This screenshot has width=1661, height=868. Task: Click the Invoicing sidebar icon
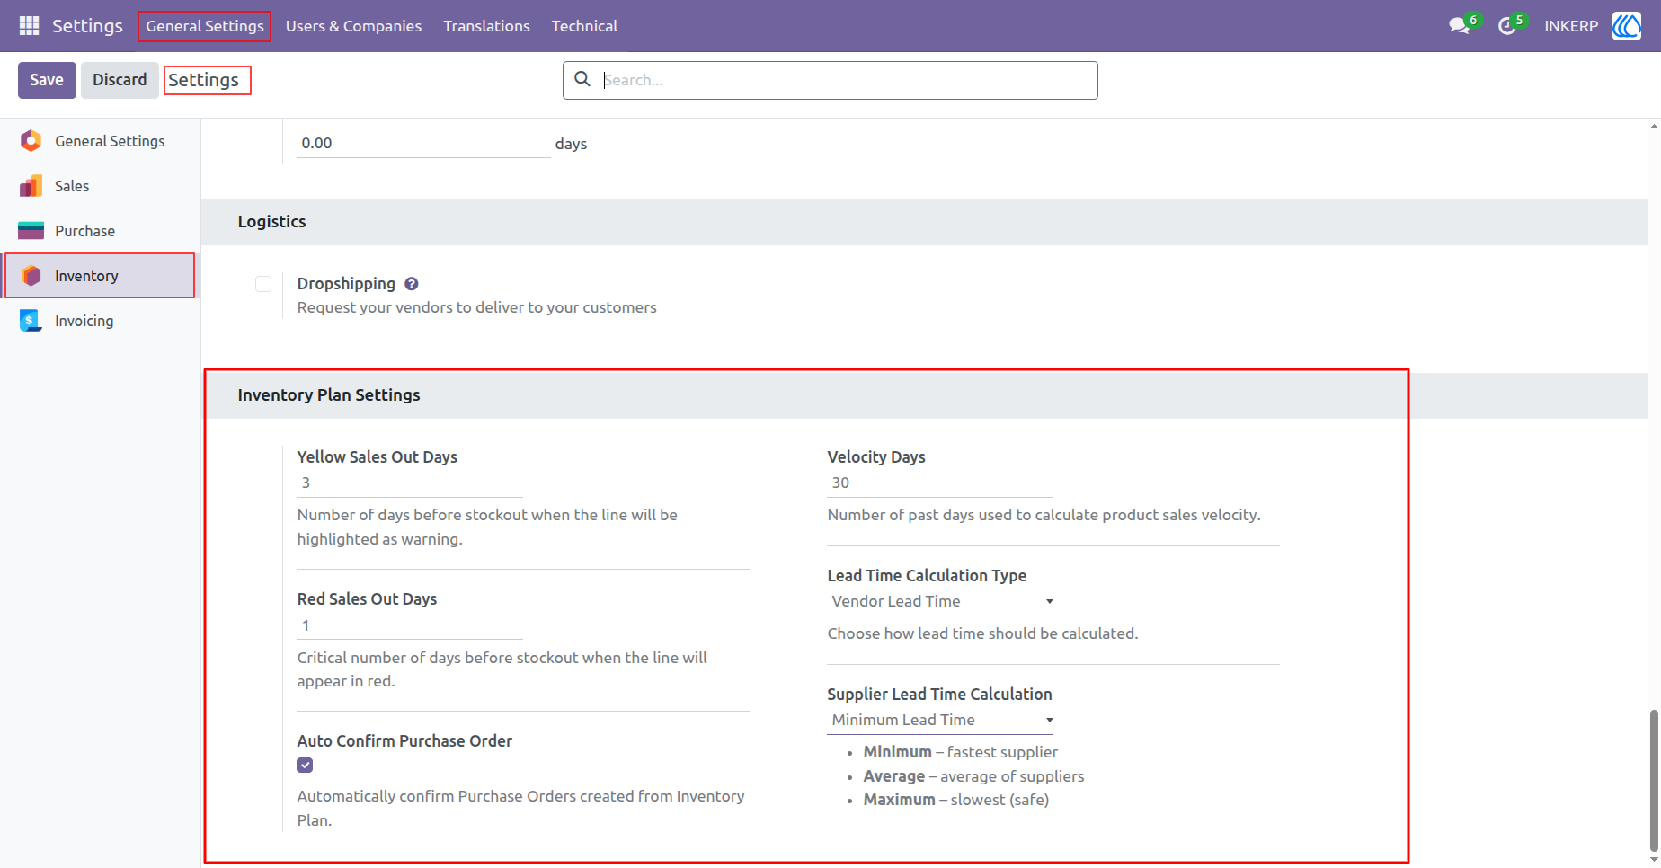pyautogui.click(x=31, y=321)
